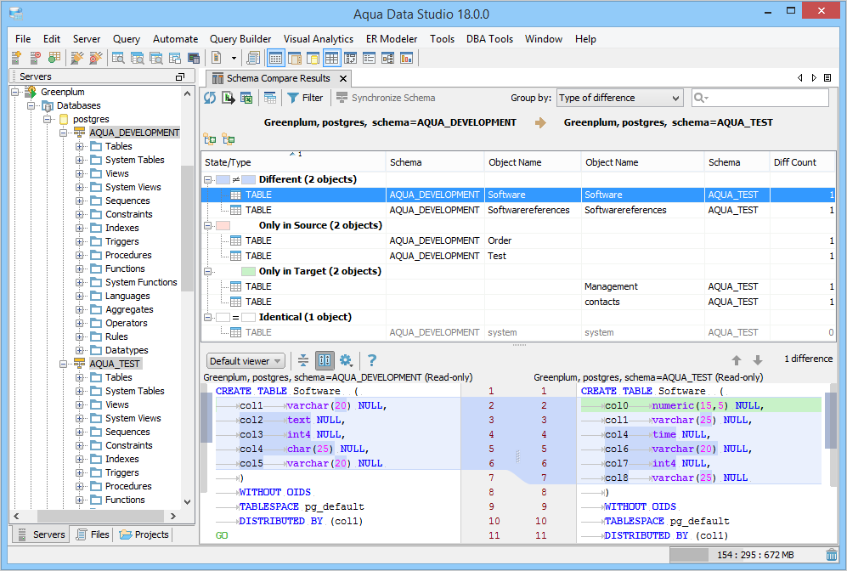
Task: Open the DBA Tools menu
Action: tap(489, 39)
